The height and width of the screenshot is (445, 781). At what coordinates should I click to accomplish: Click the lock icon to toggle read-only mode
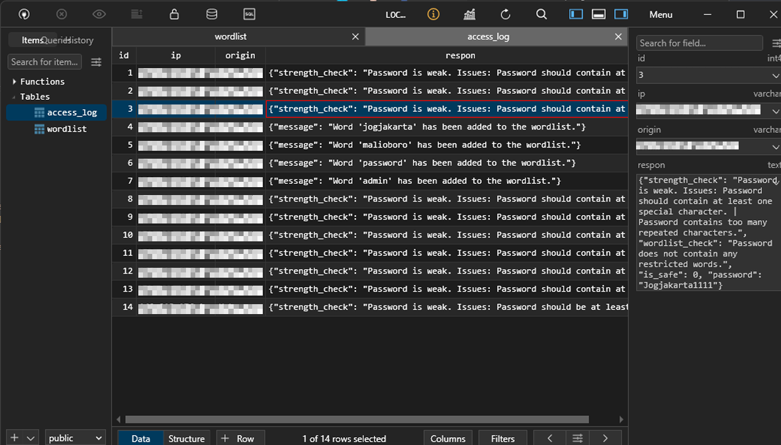pos(174,14)
